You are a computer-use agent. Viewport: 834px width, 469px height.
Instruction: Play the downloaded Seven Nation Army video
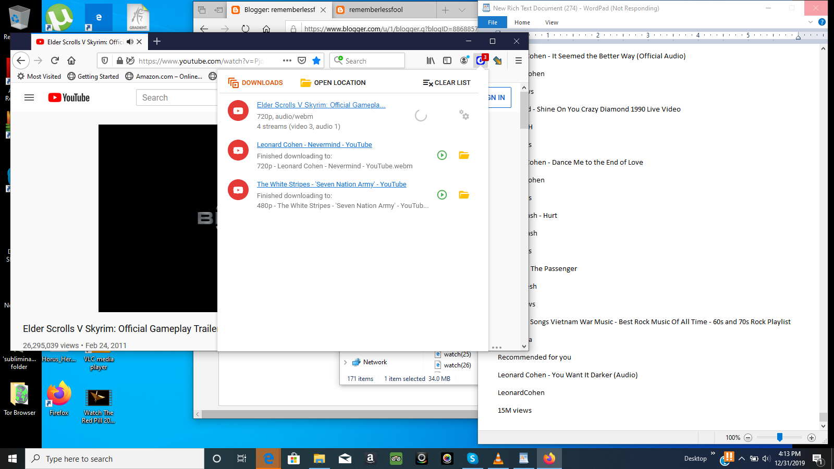[442, 194]
